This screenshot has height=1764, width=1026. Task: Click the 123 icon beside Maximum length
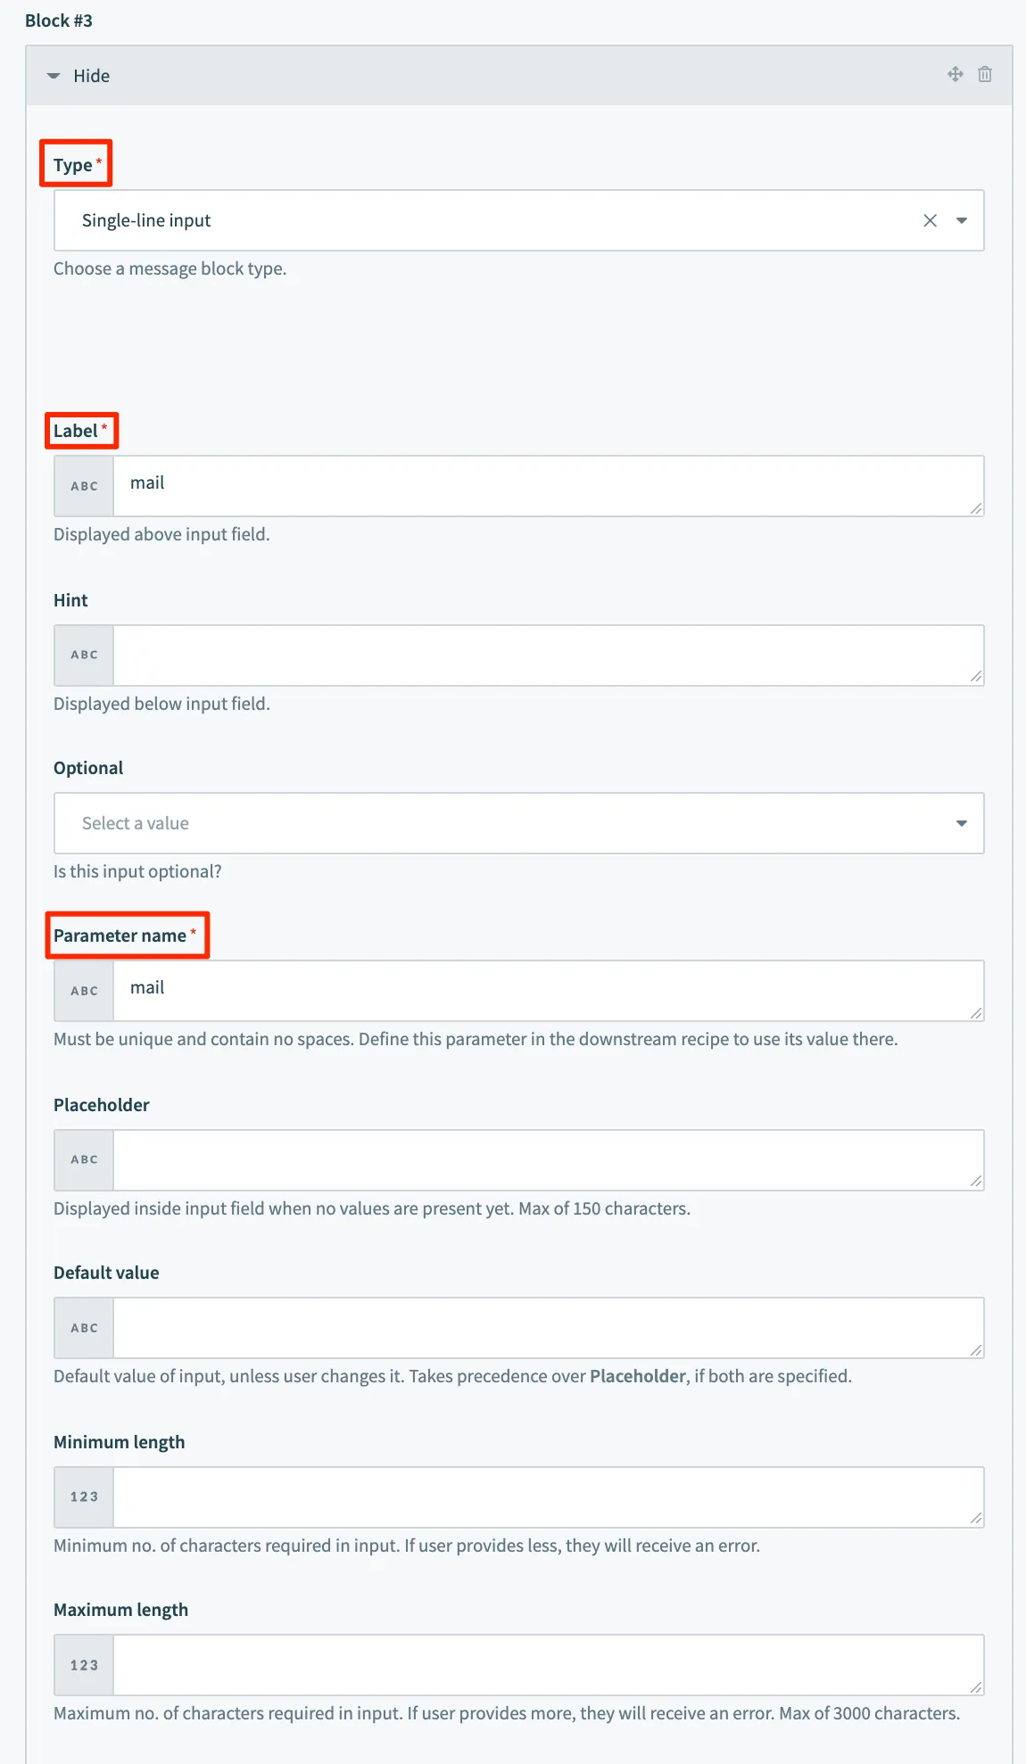tap(84, 1665)
